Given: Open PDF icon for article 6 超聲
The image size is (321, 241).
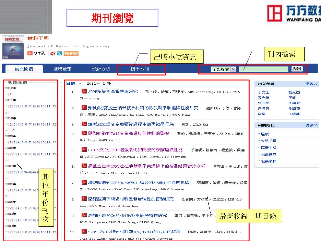Looking at the screenshot, I should (84, 166).
